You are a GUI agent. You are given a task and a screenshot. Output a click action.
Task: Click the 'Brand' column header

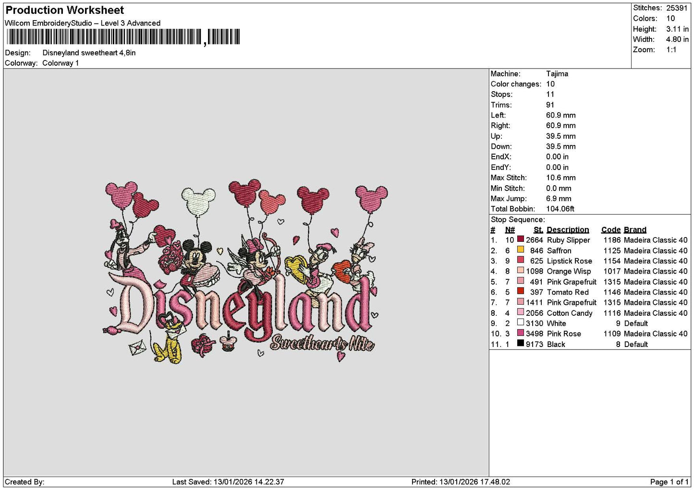635,230
